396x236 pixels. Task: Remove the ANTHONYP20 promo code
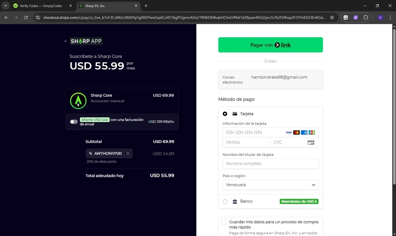coord(128,153)
